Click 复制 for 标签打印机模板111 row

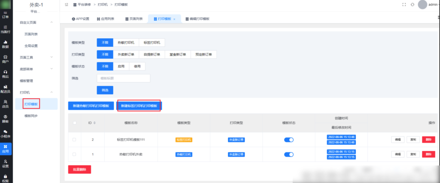[413, 140]
